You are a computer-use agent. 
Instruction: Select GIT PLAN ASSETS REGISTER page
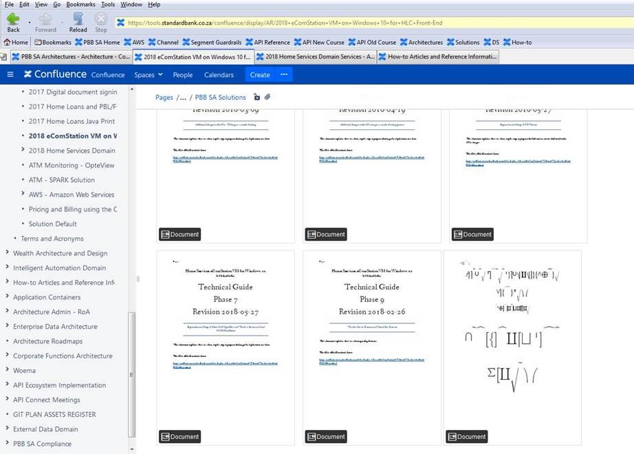[x=54, y=414]
